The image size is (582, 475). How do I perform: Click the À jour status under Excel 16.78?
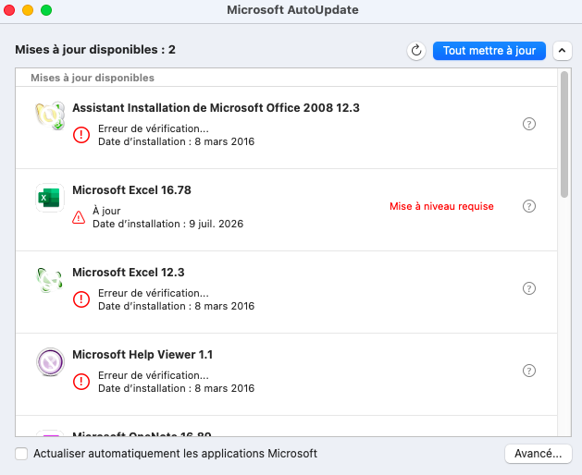coord(106,211)
